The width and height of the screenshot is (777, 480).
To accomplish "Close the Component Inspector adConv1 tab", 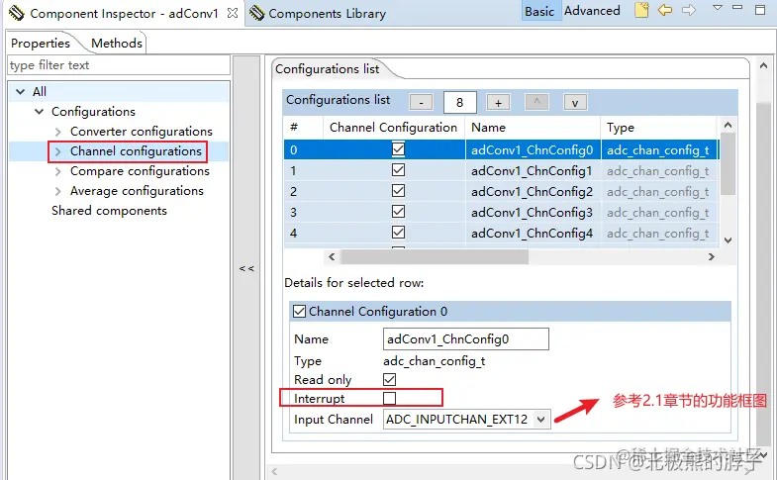I will (x=232, y=13).
